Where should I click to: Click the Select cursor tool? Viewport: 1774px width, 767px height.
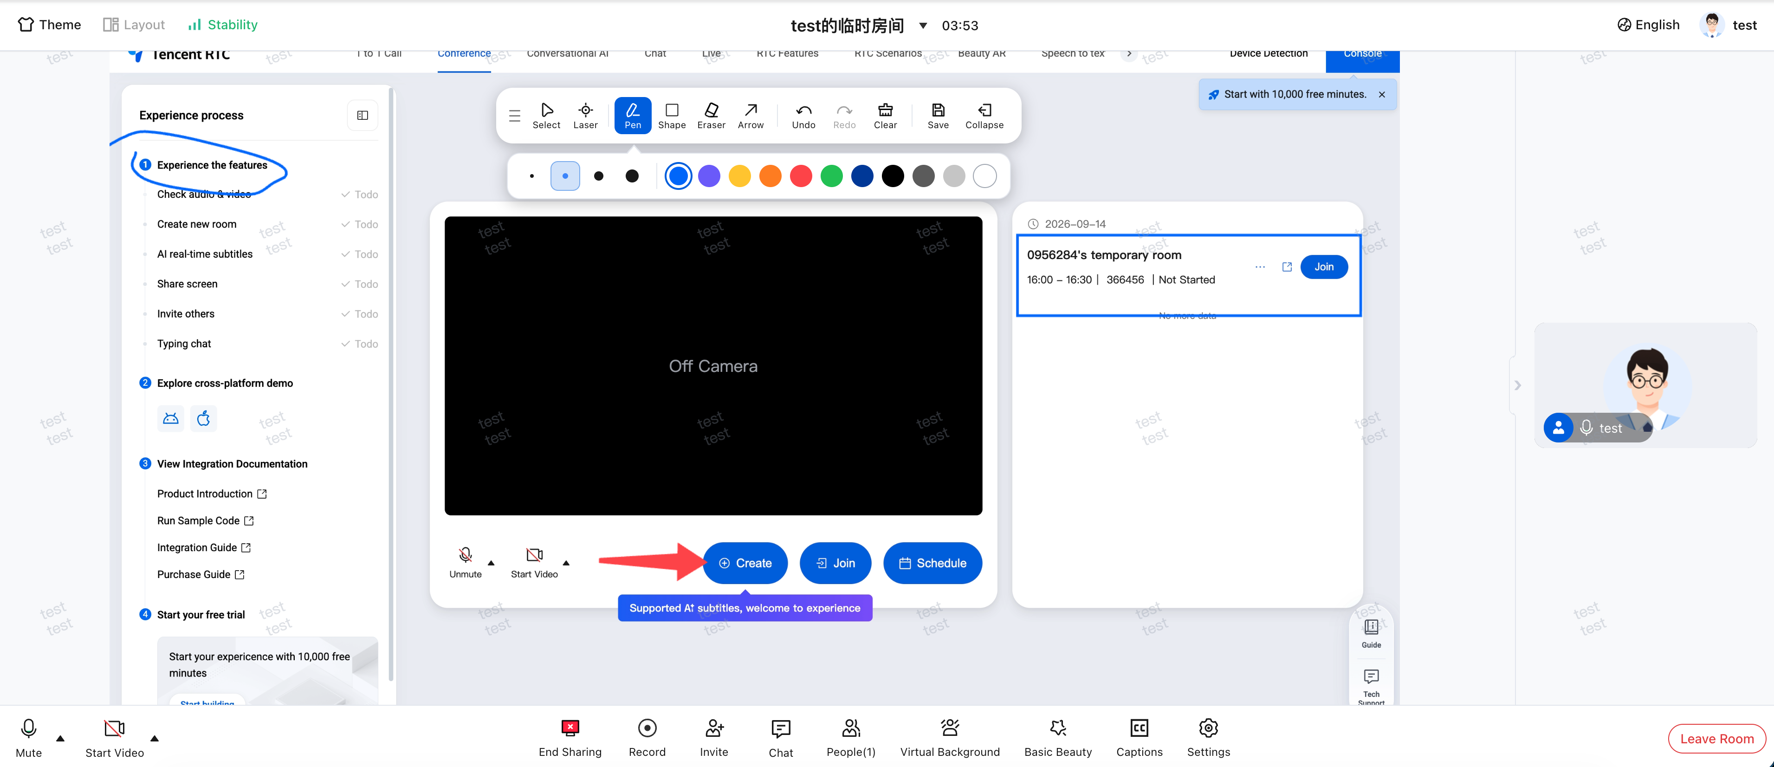[x=546, y=115]
